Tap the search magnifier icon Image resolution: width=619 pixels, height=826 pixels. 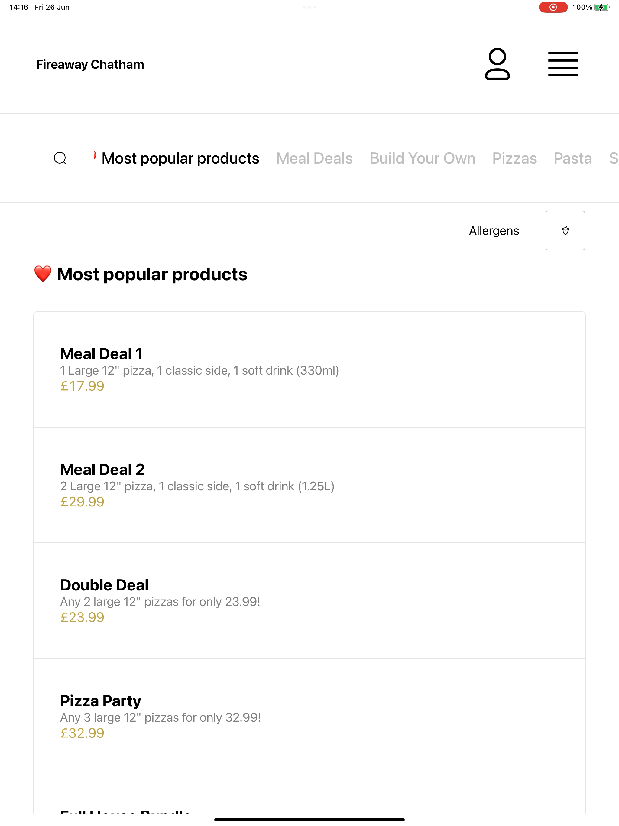tap(60, 158)
